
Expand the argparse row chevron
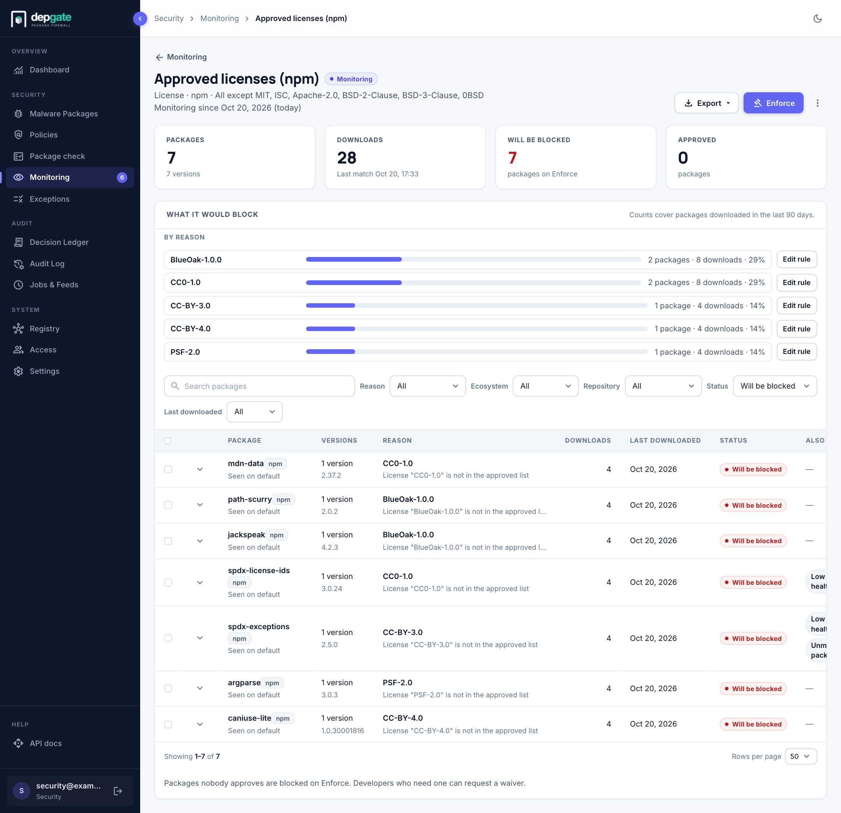pos(200,688)
